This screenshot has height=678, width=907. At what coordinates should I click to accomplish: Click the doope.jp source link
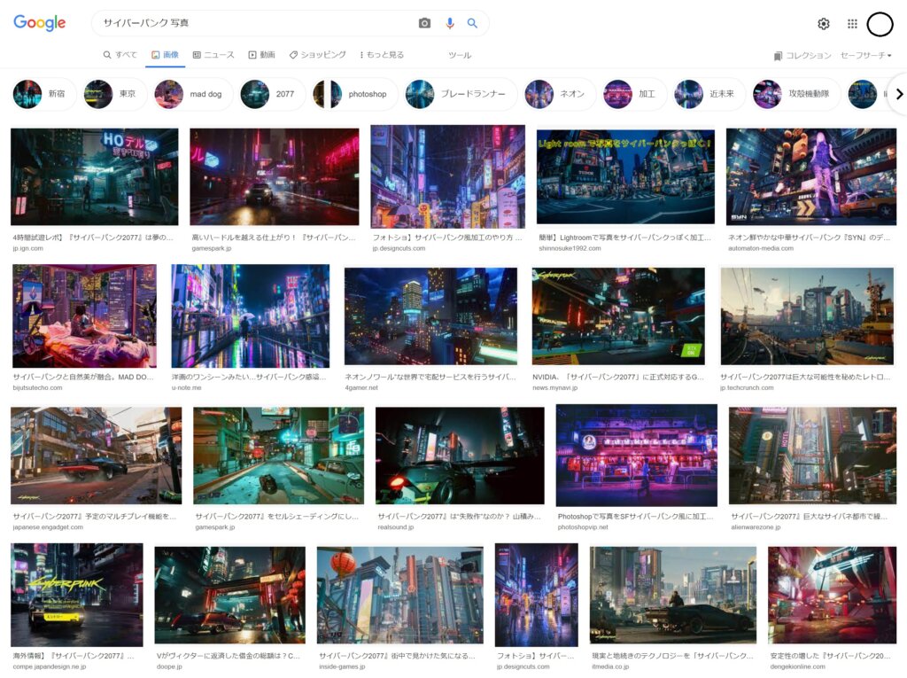pos(169,667)
